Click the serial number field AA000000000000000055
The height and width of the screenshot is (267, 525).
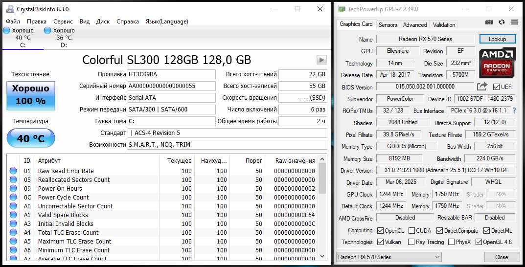click(172, 86)
